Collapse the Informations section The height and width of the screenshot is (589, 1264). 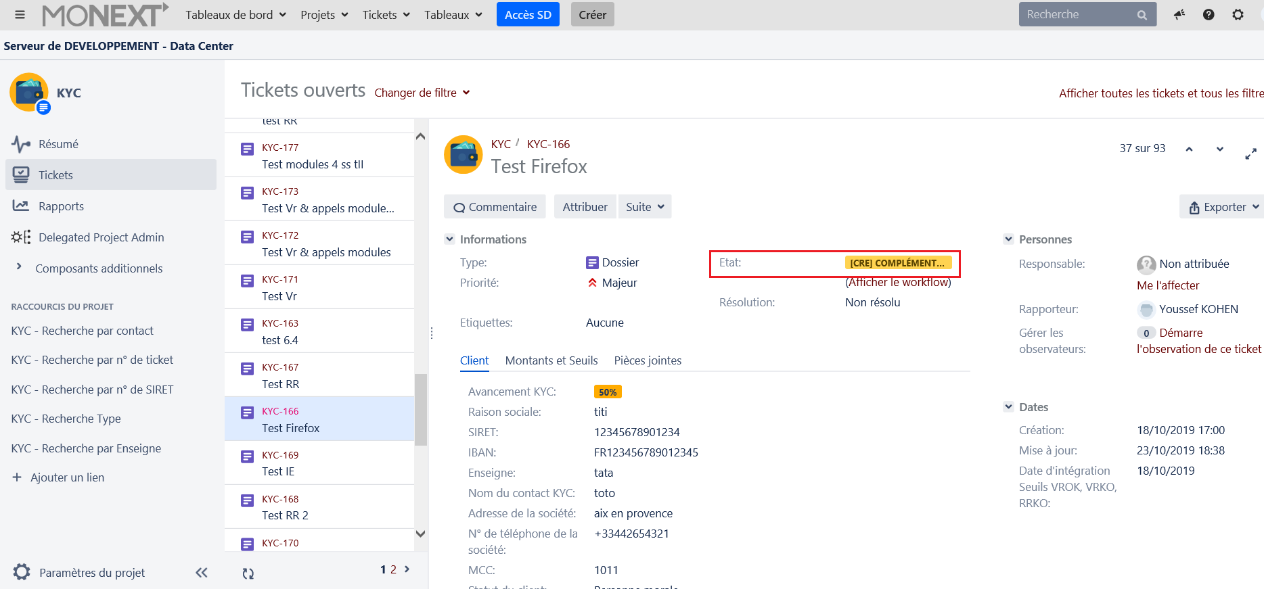click(449, 239)
